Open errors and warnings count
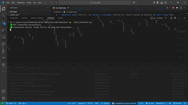This screenshot has width=188, height=105. [22, 103]
